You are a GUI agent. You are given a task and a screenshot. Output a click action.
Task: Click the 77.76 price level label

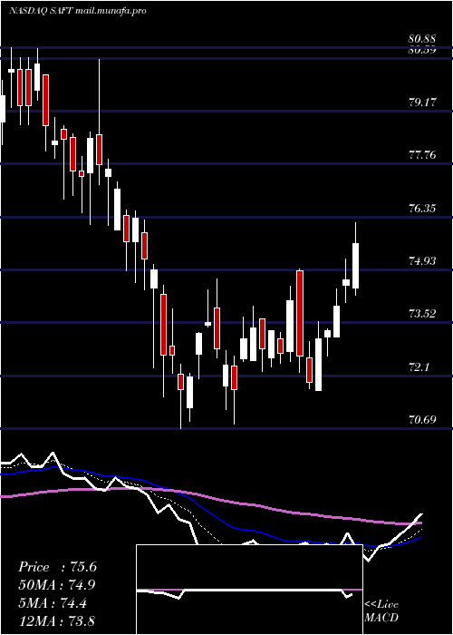pos(422,155)
